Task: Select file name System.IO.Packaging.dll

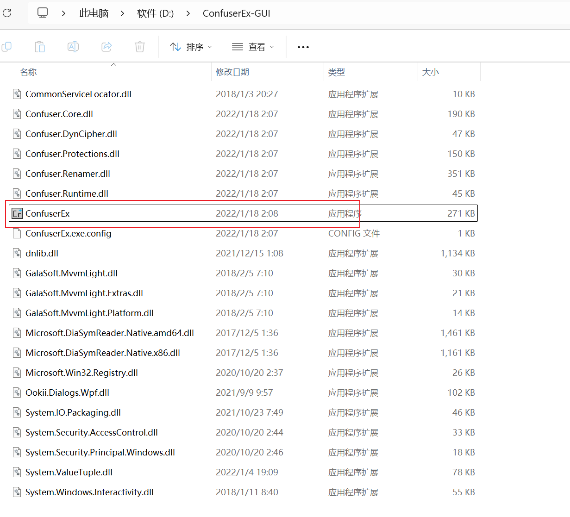Action: pyautogui.click(x=73, y=412)
